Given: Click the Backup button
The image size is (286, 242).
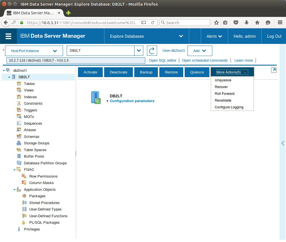Looking at the screenshot, I should click(146, 72).
